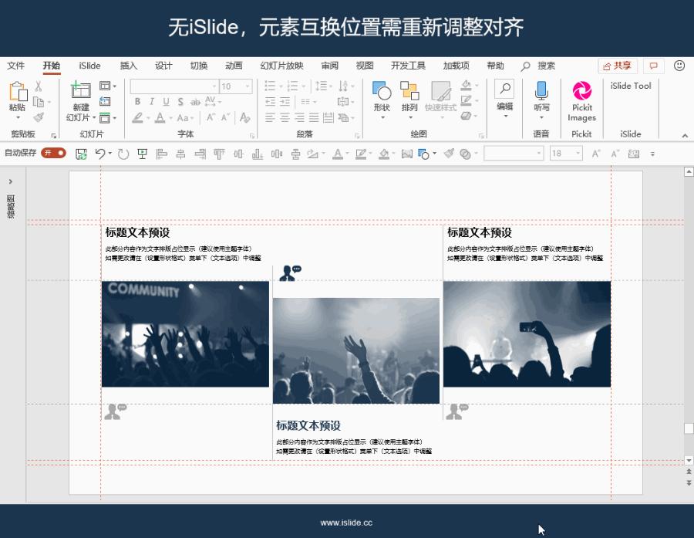Click the Format Painter brush in clipboard group
Viewport: 694px width, 538px height.
pyautogui.click(x=39, y=117)
